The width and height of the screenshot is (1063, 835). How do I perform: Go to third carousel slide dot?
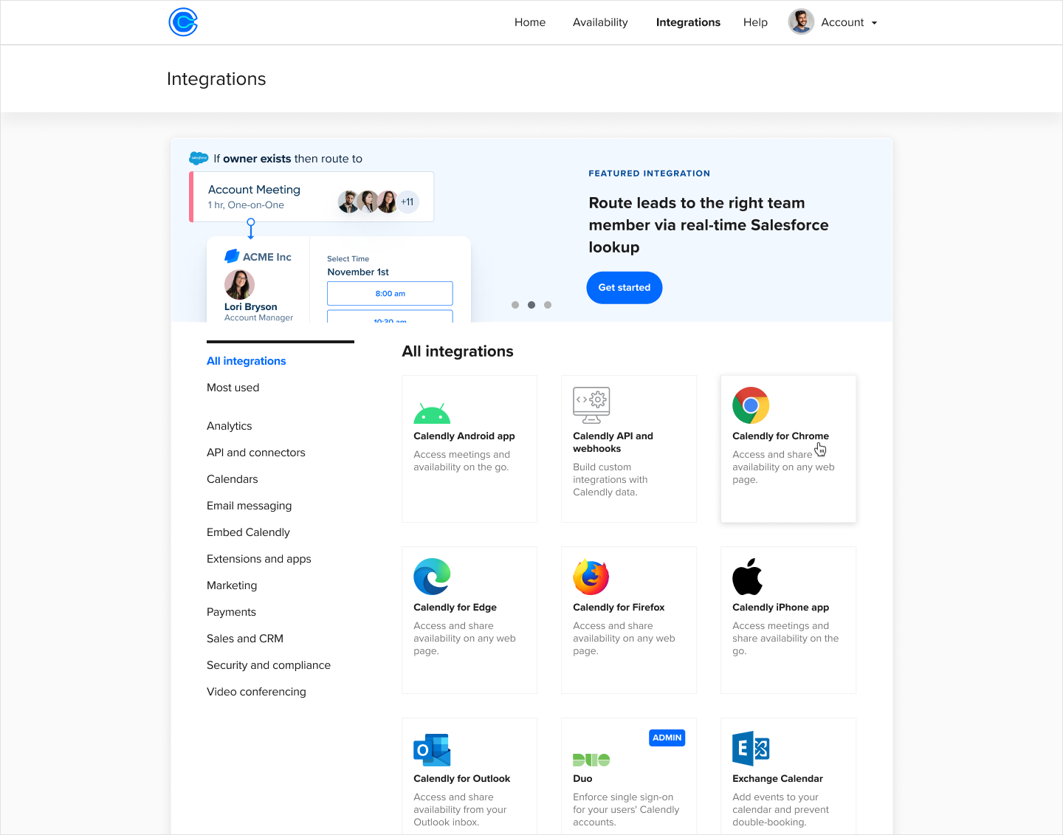(548, 305)
